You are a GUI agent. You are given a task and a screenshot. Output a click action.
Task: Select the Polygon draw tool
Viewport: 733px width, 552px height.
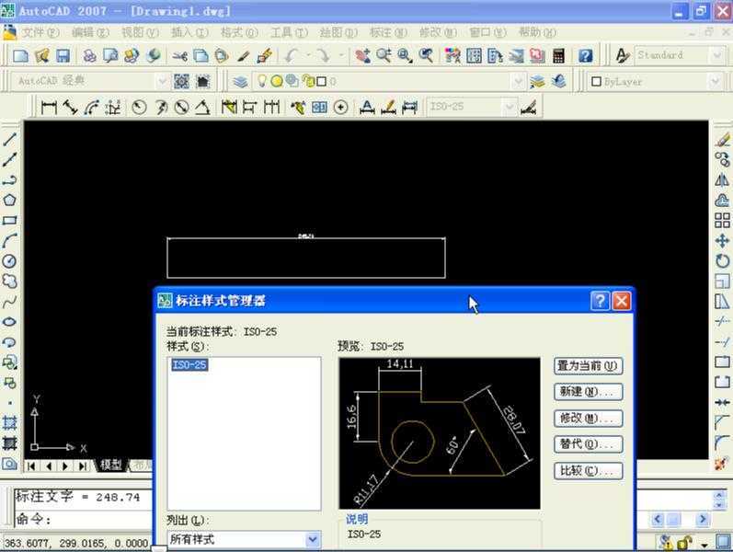10,201
